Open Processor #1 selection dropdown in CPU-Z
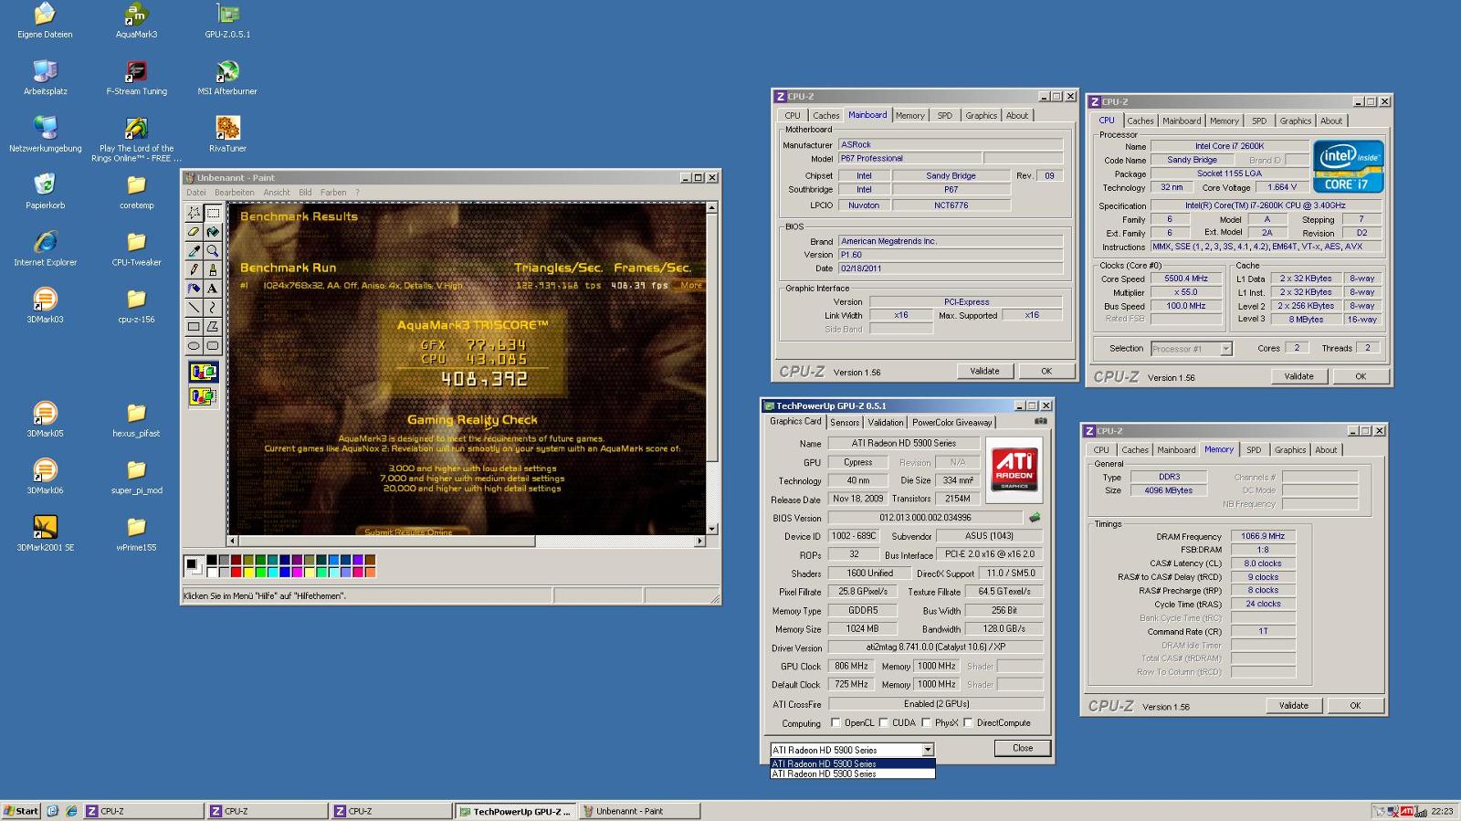 point(1225,349)
